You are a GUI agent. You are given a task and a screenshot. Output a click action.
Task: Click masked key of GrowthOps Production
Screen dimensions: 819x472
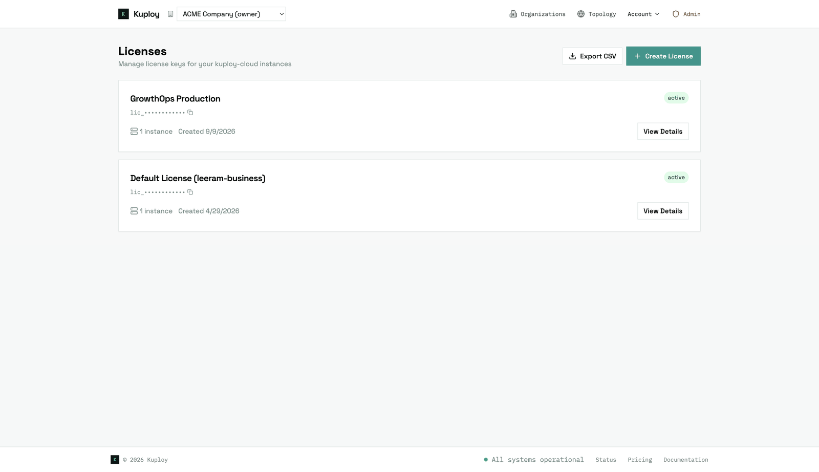click(x=158, y=113)
